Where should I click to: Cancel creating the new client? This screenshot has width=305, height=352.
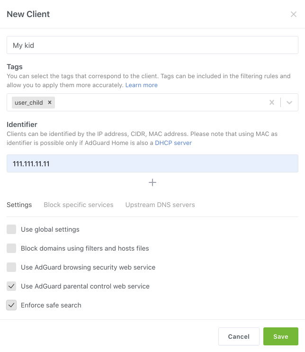tap(239, 336)
